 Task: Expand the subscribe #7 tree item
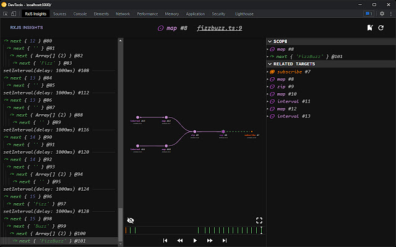click(x=268, y=72)
